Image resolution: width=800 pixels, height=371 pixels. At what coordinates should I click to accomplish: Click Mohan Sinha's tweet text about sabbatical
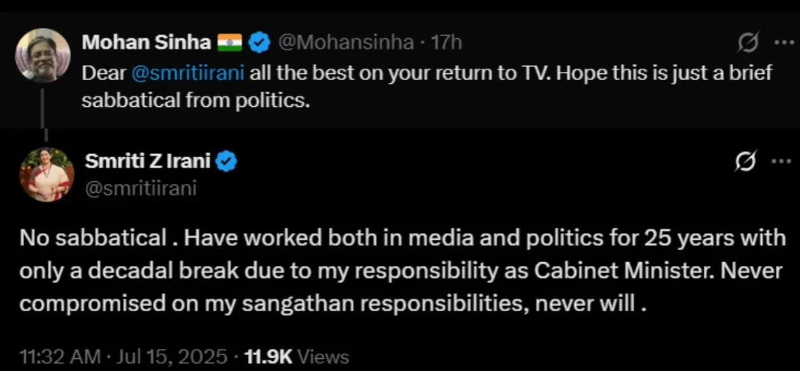point(427,86)
